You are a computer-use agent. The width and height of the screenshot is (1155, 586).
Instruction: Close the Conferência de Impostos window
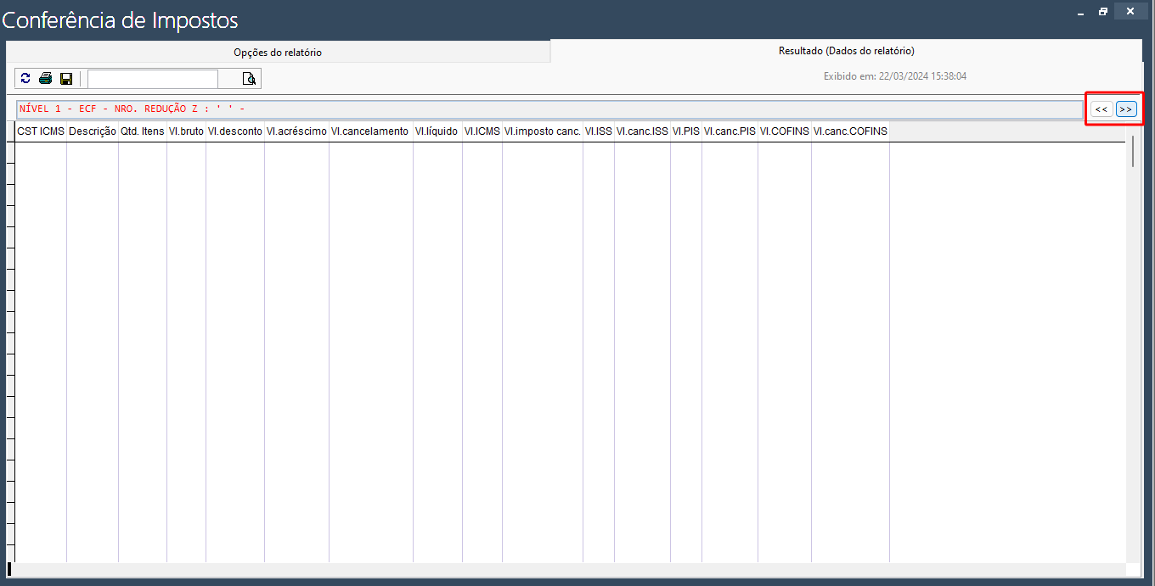(1130, 12)
